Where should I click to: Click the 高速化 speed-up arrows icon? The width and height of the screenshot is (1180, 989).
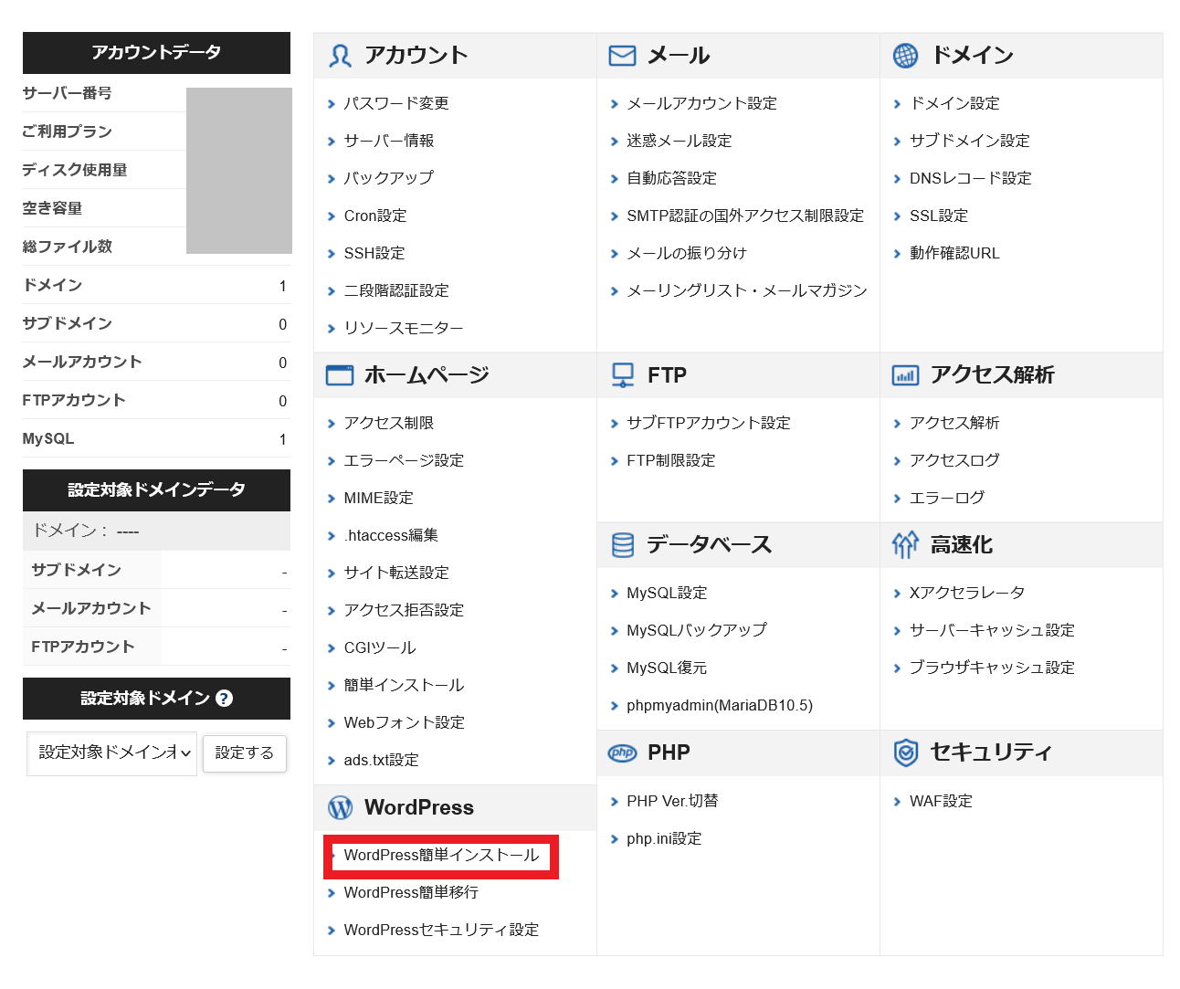(x=905, y=545)
